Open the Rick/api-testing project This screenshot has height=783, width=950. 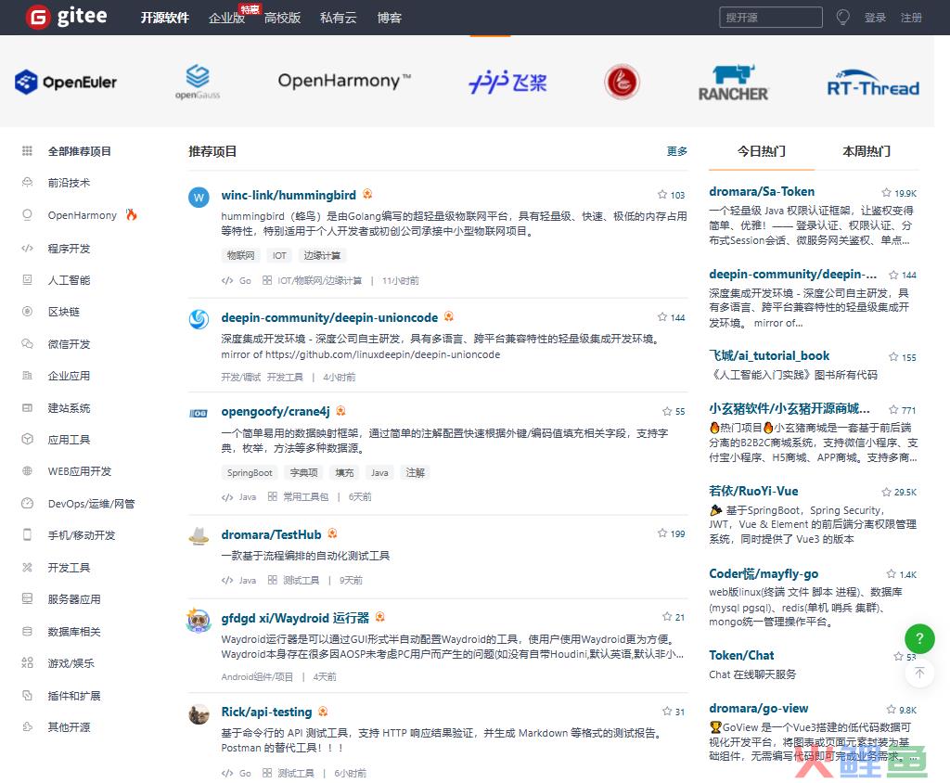[266, 712]
